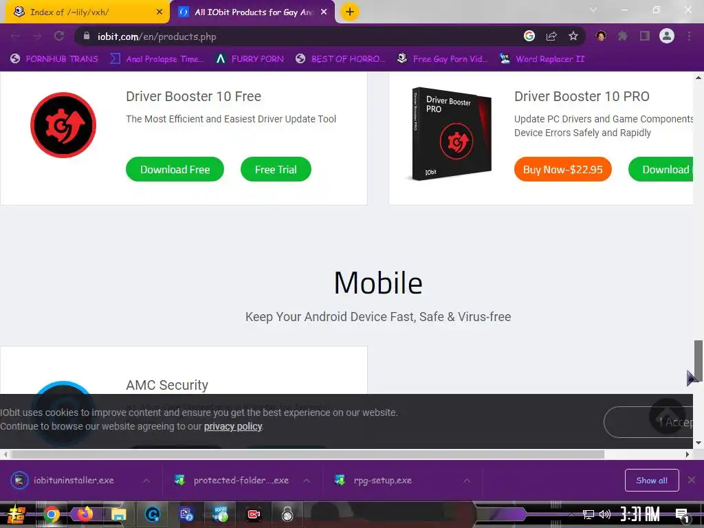Launch Firefox from the taskbar
This screenshot has height=528, width=704.
coord(85,514)
